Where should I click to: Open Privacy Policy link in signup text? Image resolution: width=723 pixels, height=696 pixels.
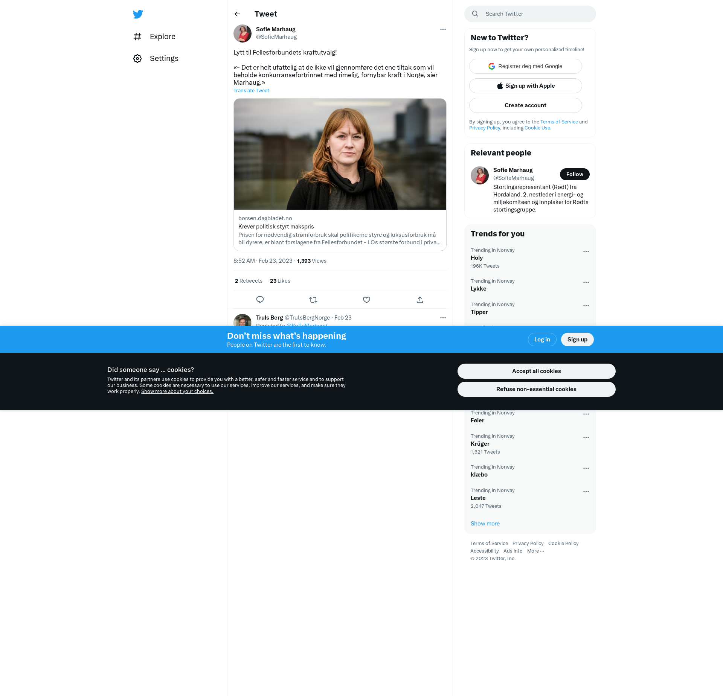point(485,128)
